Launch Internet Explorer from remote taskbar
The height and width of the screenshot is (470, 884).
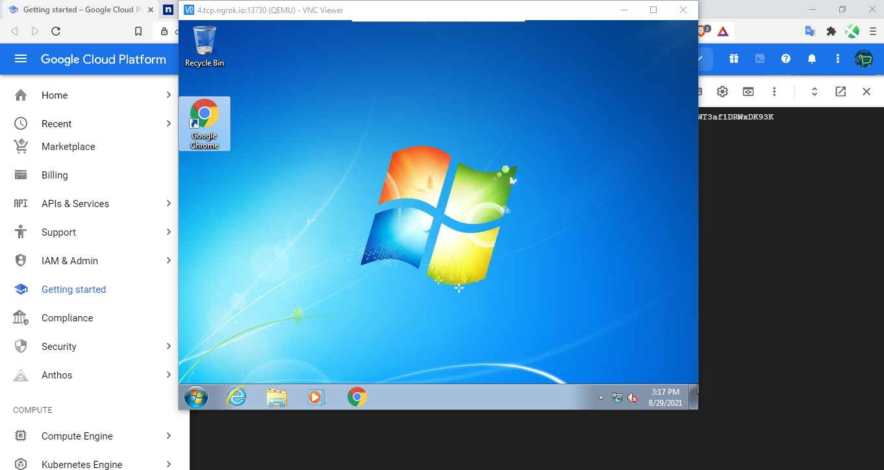click(236, 397)
